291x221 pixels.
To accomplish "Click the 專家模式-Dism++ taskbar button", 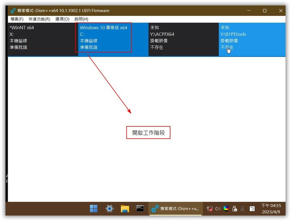I will (x=175, y=209).
